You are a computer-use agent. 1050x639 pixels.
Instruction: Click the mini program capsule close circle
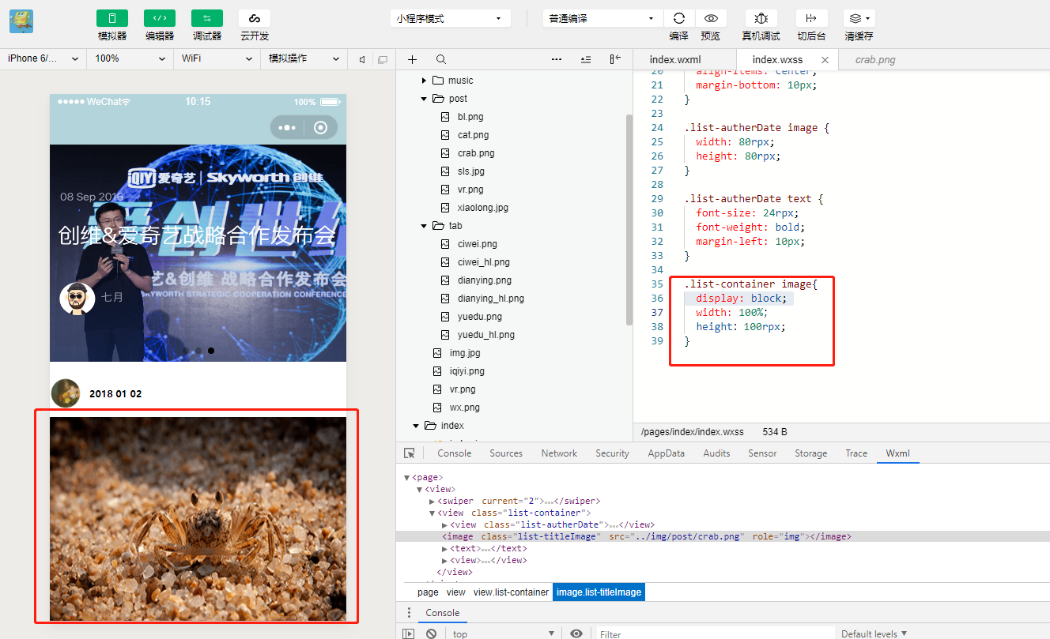click(x=320, y=128)
